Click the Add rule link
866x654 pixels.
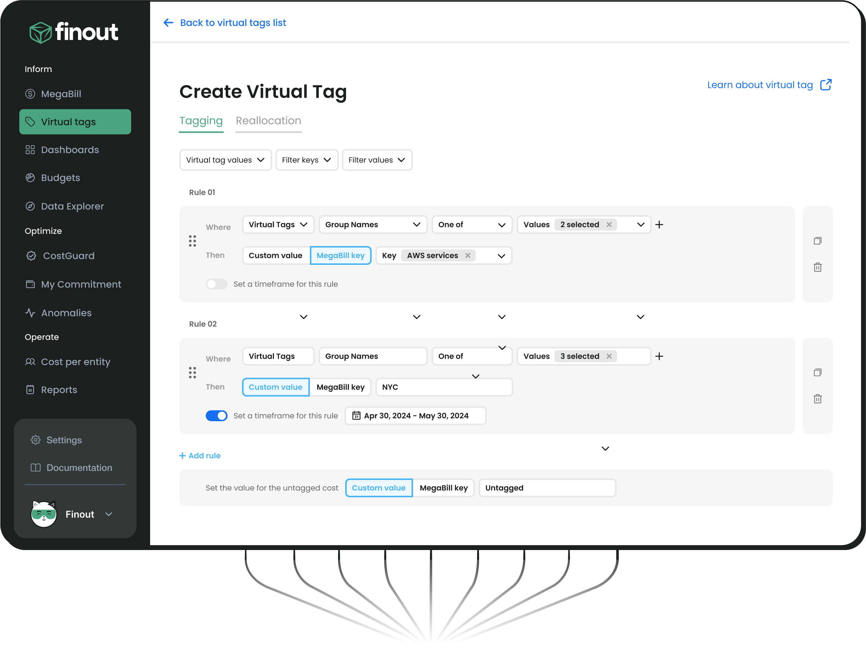pyautogui.click(x=200, y=455)
